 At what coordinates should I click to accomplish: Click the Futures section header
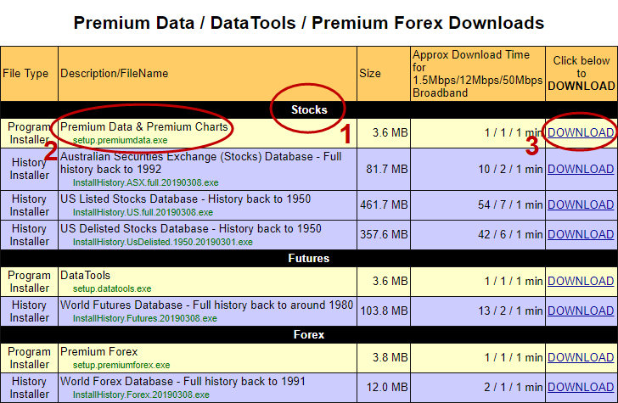(309, 259)
